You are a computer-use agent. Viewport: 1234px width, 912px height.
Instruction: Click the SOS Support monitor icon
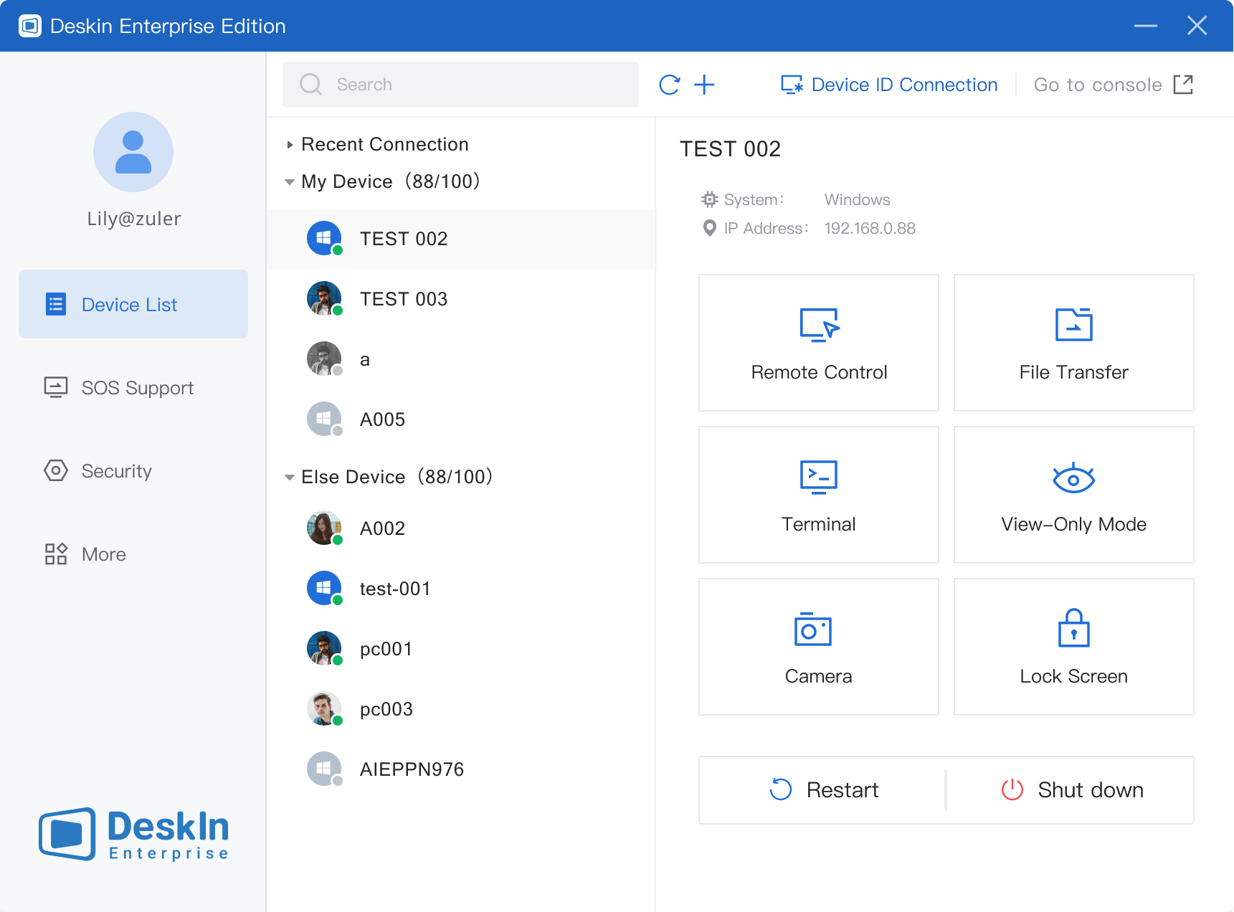click(56, 387)
